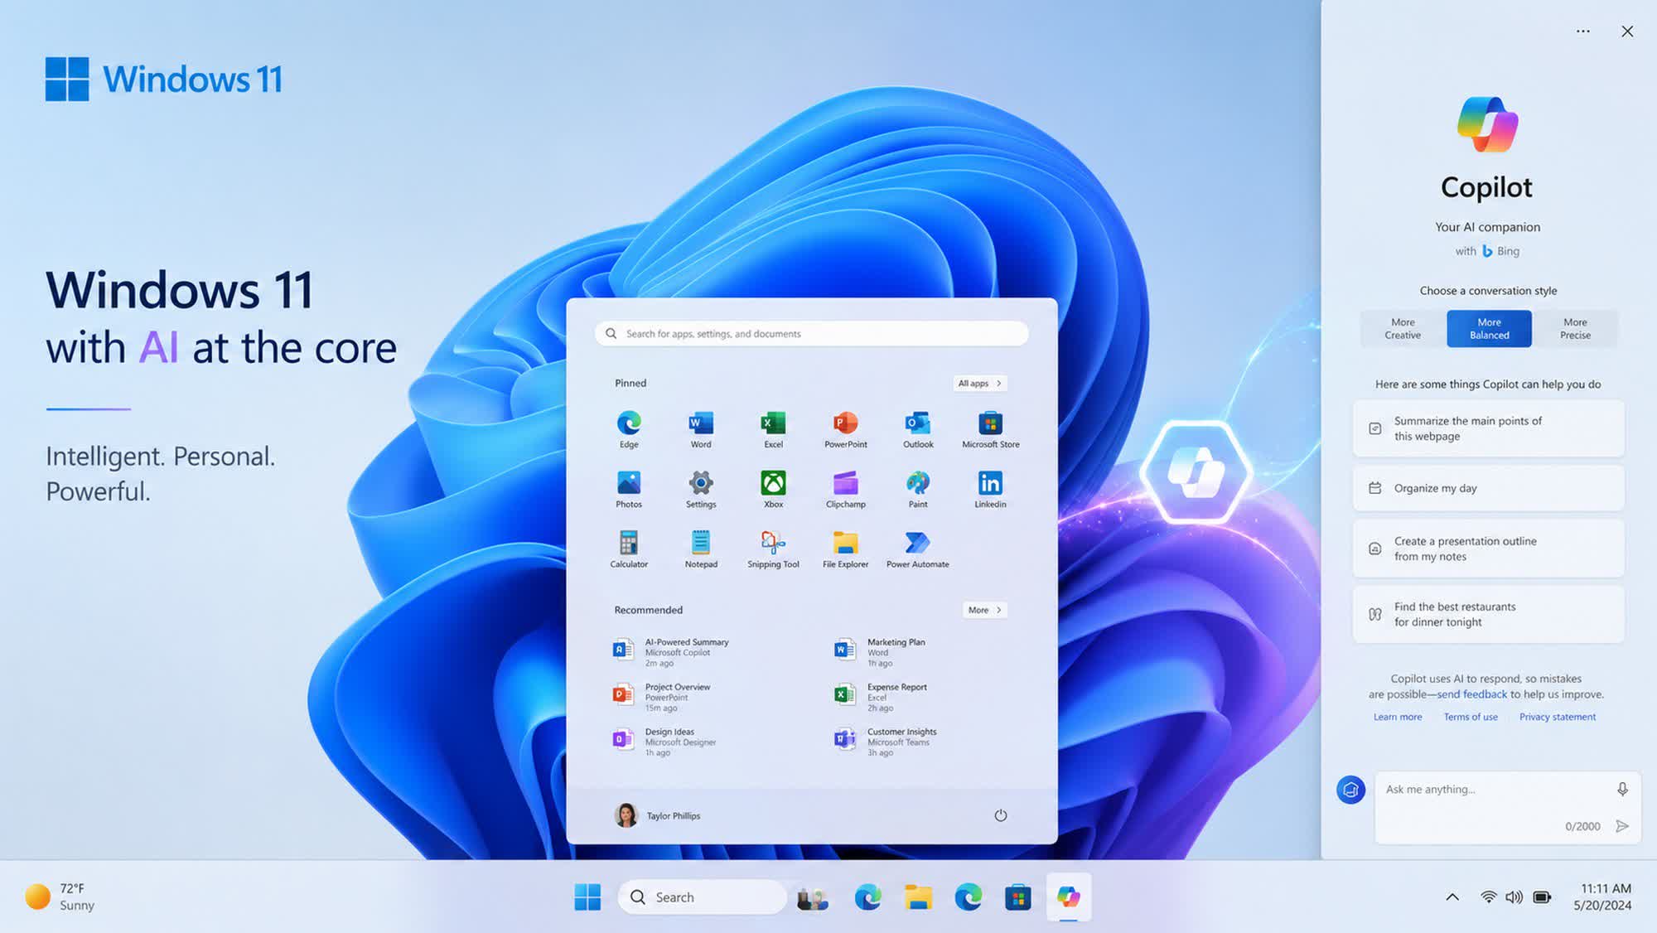This screenshot has width=1657, height=933.
Task: Click the Windows Start button on the taskbar
Action: pyautogui.click(x=587, y=897)
